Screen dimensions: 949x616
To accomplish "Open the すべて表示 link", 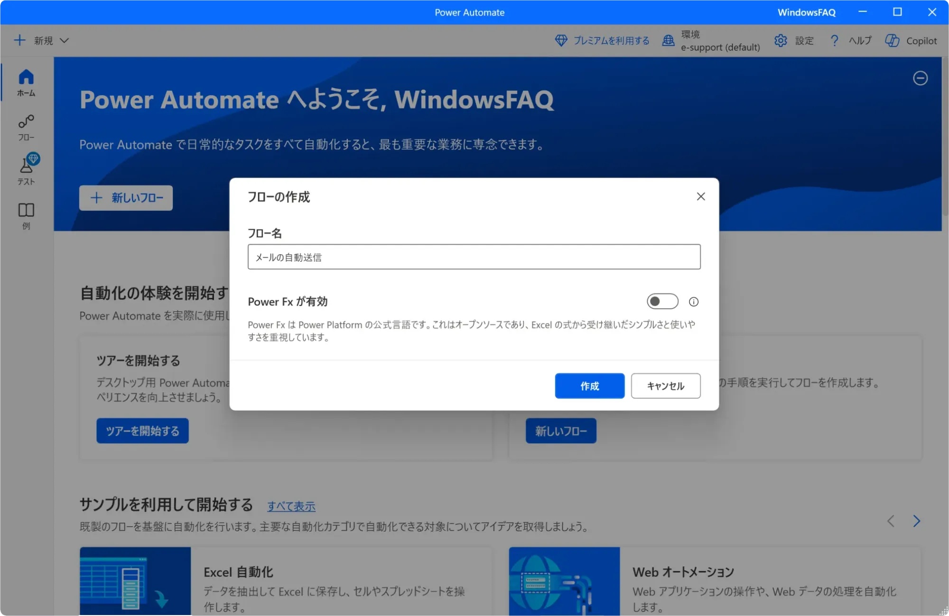I will tap(291, 506).
